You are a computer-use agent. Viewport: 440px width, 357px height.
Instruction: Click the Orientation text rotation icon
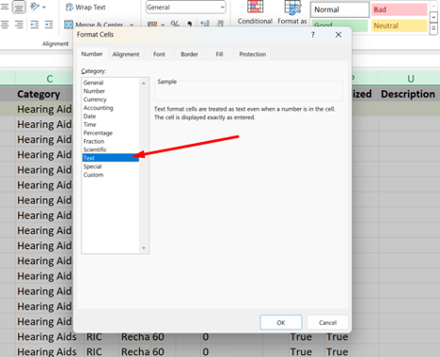(x=34, y=7)
